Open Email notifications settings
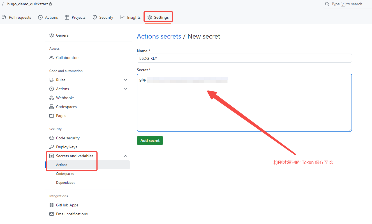The image size is (372, 224). click(89, 214)
